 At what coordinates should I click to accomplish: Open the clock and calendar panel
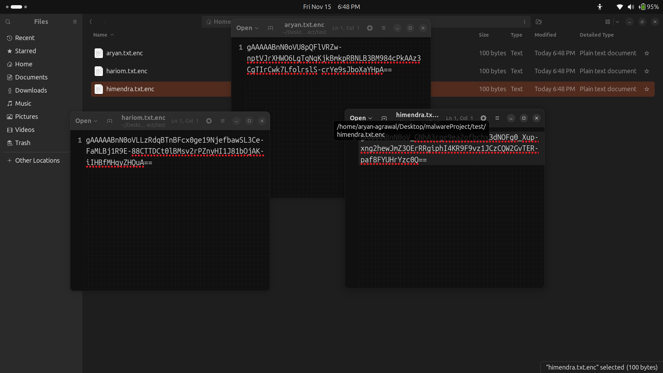(331, 7)
